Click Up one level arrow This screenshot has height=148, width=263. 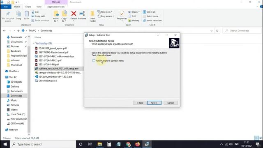18,30
